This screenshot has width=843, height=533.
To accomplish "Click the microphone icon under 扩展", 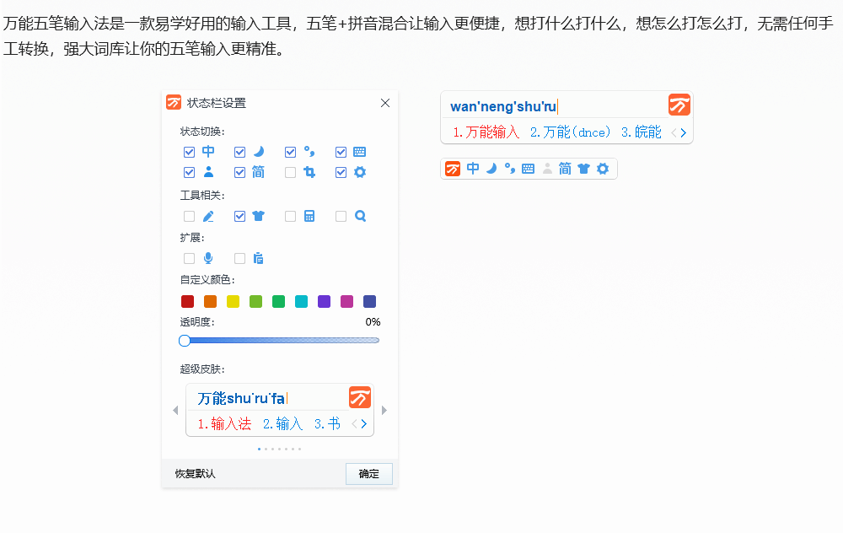I will (x=208, y=258).
